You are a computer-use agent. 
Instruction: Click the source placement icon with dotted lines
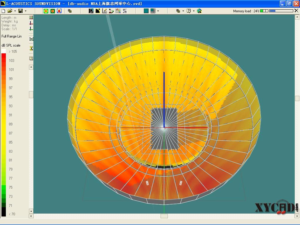click(111, 11)
